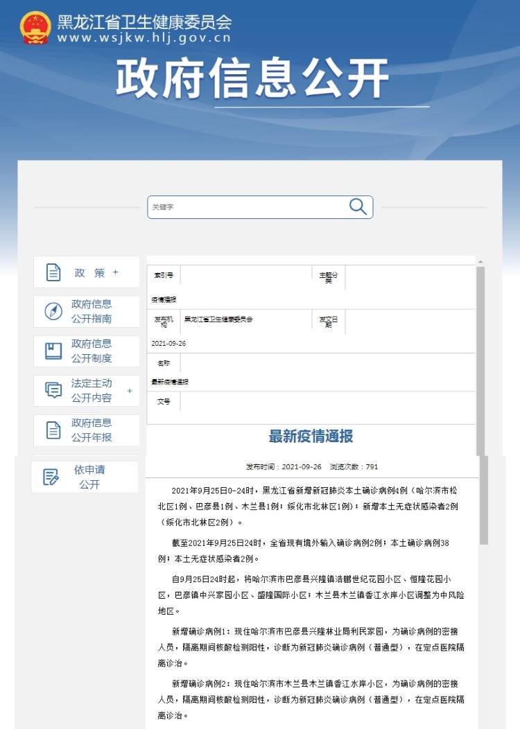
Task: Click the chat icon for 法定主动公开内容
Action: pos(53,390)
